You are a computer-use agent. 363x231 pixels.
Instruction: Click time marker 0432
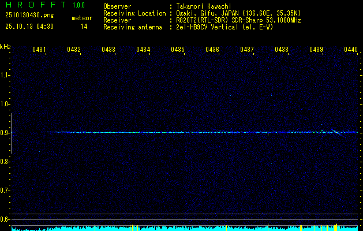pos(74,49)
